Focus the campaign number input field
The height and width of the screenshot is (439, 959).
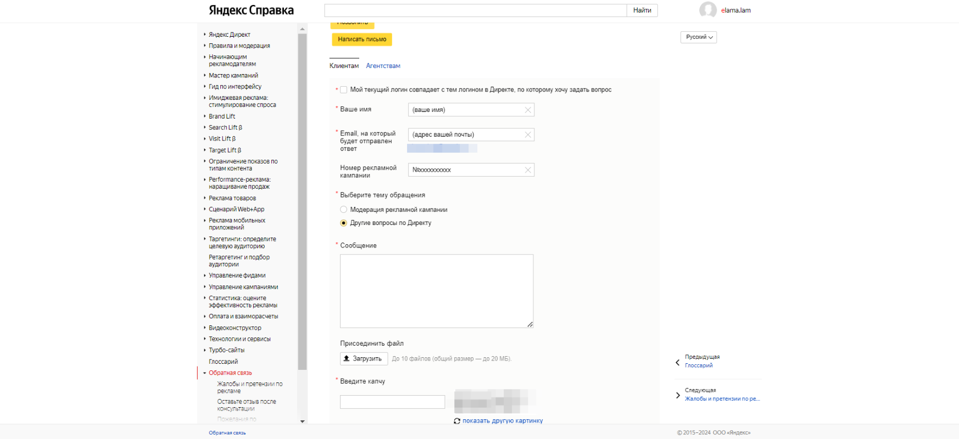[471, 170]
